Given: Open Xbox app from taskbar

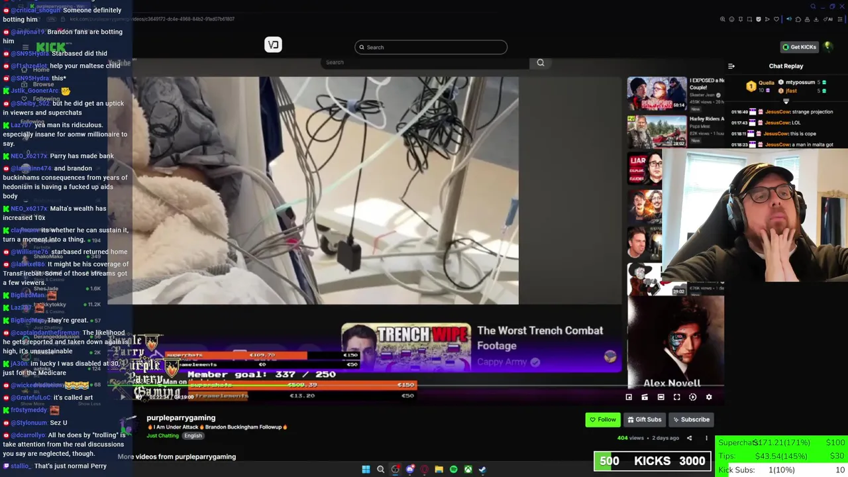Looking at the screenshot, I should [x=468, y=469].
